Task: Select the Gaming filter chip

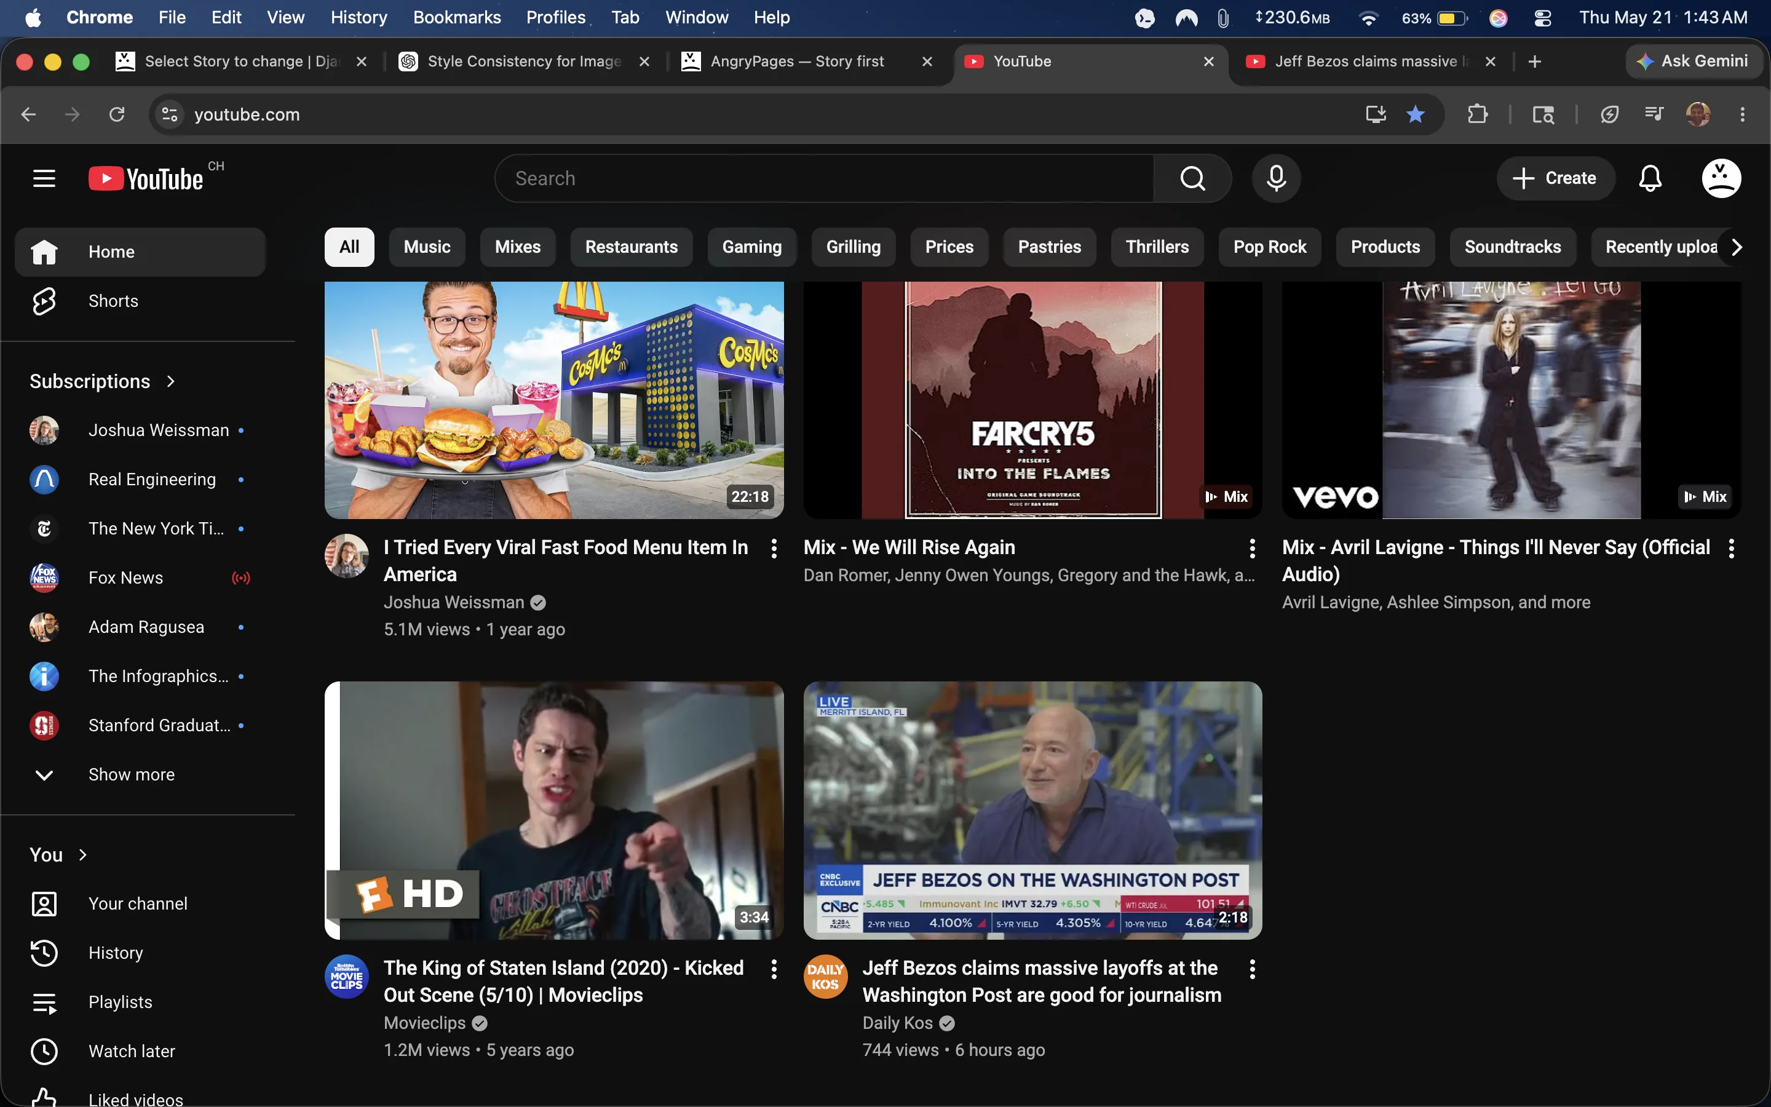Action: click(751, 247)
